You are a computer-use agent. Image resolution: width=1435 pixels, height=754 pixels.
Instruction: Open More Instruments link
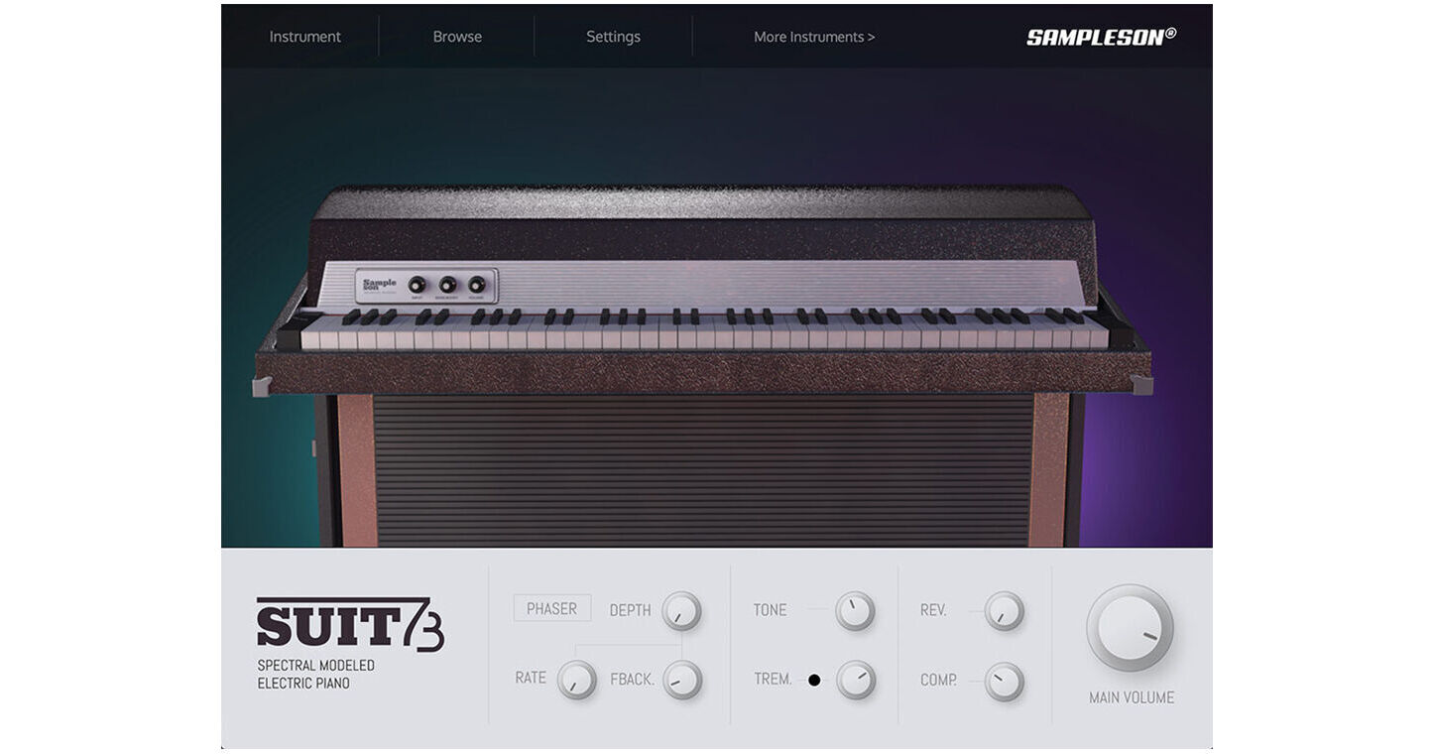click(813, 36)
